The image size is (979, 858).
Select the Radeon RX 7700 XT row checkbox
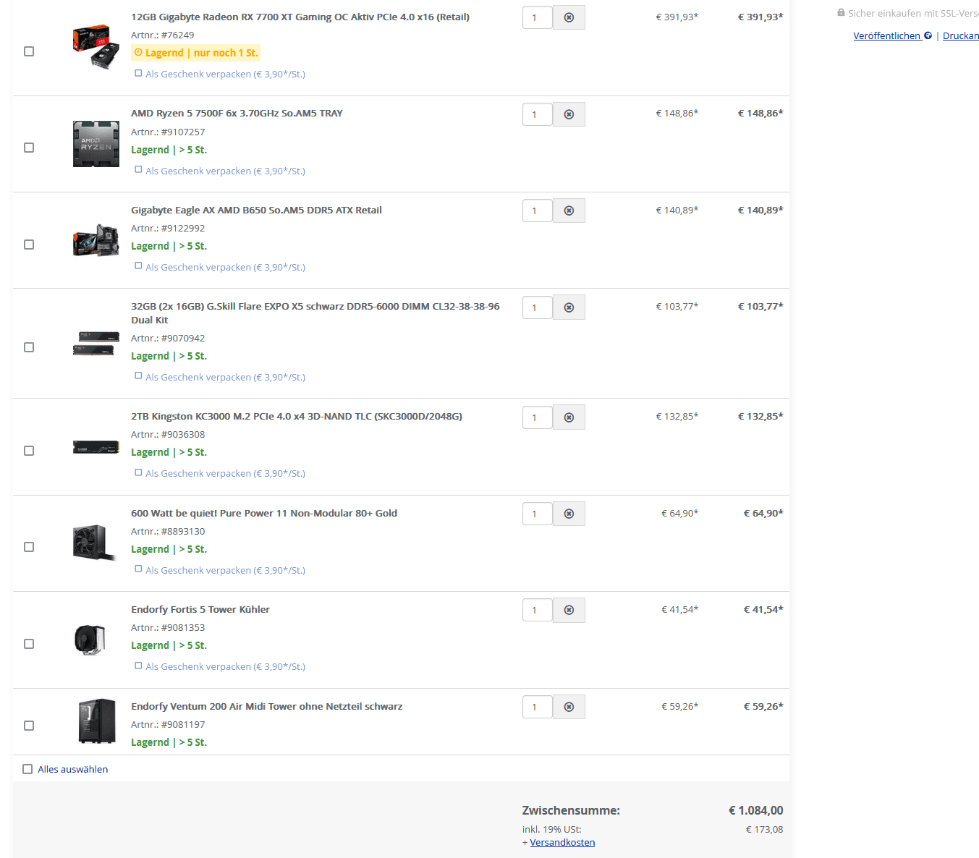(x=29, y=51)
